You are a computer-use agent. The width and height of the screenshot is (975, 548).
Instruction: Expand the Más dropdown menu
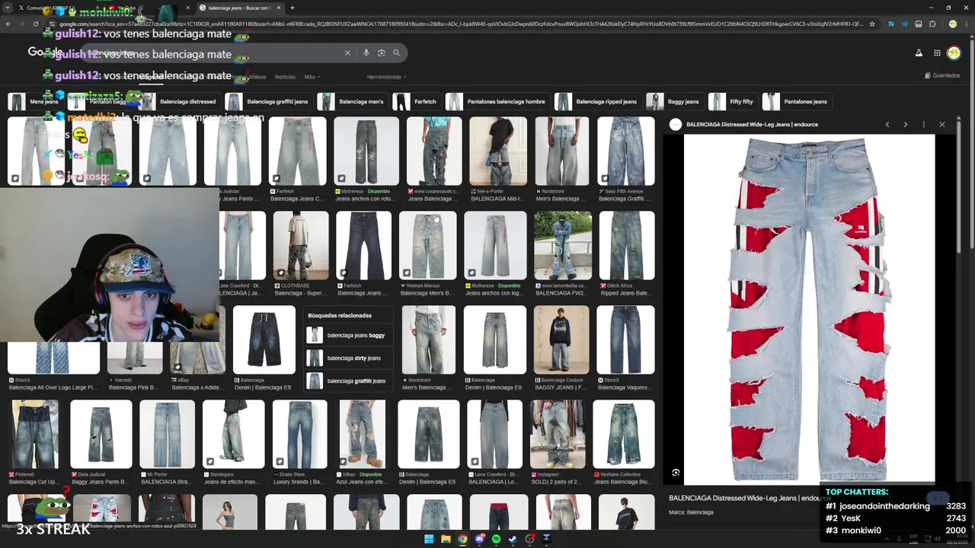pos(311,77)
